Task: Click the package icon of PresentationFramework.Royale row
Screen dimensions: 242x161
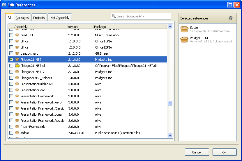Action: click(x=17, y=121)
